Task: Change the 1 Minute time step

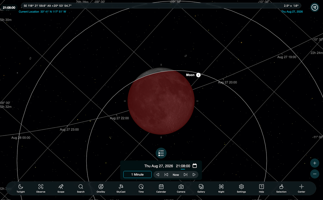Action: [137, 174]
